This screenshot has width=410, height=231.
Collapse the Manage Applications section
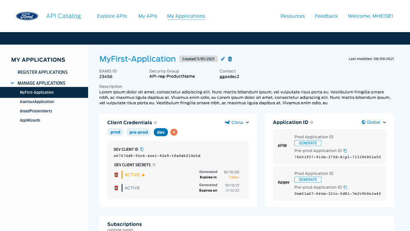click(13, 83)
